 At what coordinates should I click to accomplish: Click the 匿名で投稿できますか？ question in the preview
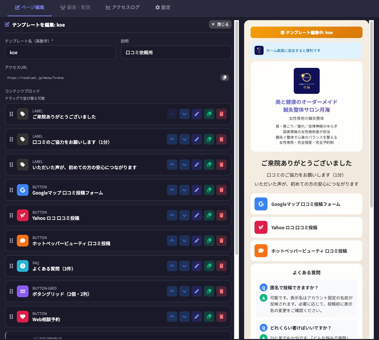[294, 288]
